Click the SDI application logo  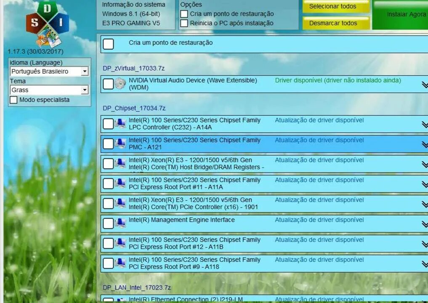tap(48, 24)
